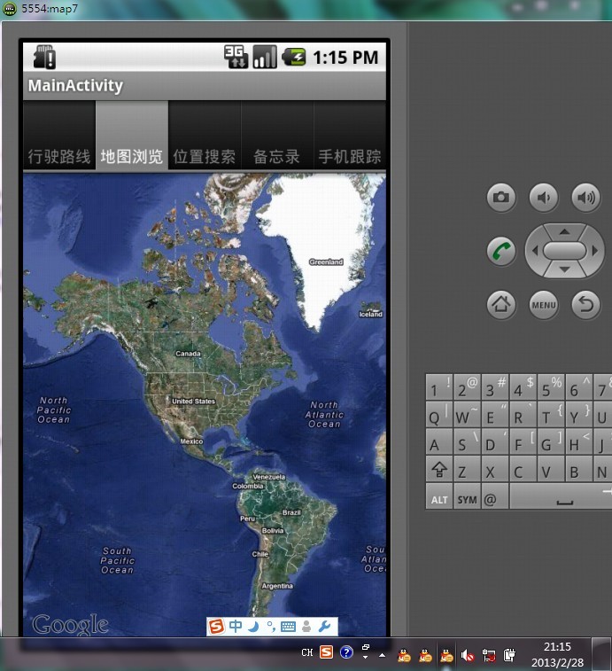Click the D-pad down arrow
The height and width of the screenshot is (671, 612).
564,269
